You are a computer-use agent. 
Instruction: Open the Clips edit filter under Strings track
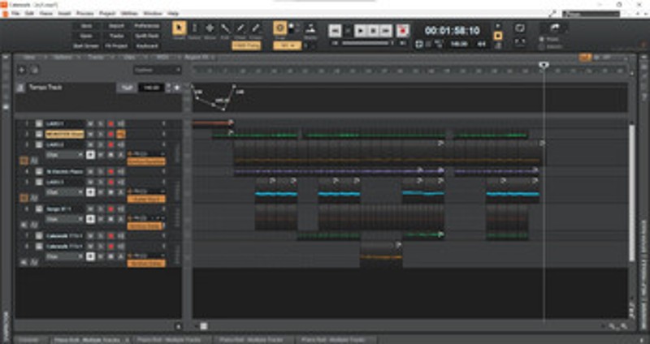tap(64, 219)
